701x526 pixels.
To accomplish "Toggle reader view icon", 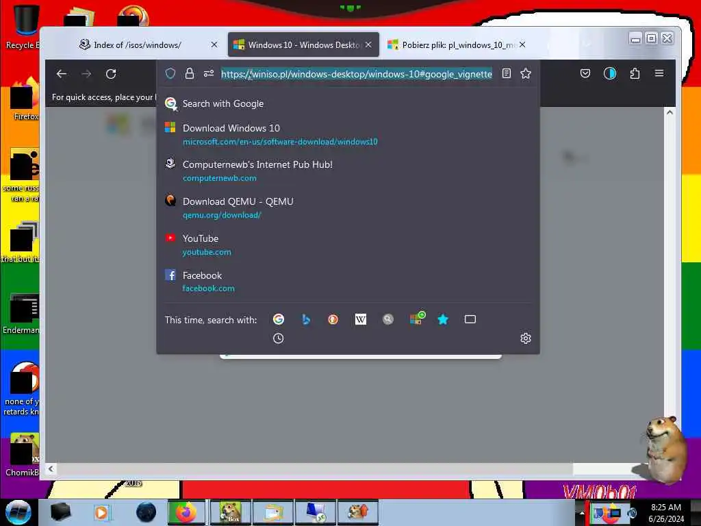I will [x=506, y=73].
